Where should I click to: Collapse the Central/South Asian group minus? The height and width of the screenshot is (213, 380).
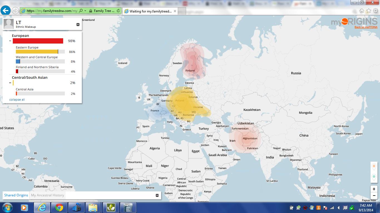tap(10, 83)
